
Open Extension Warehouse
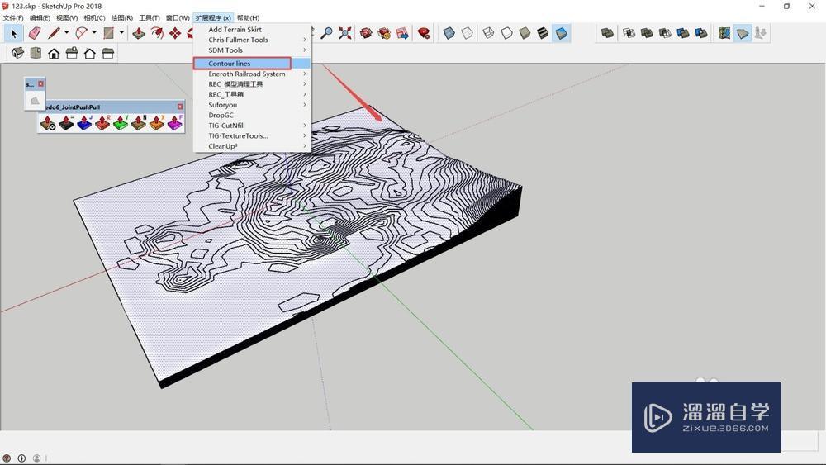384,33
